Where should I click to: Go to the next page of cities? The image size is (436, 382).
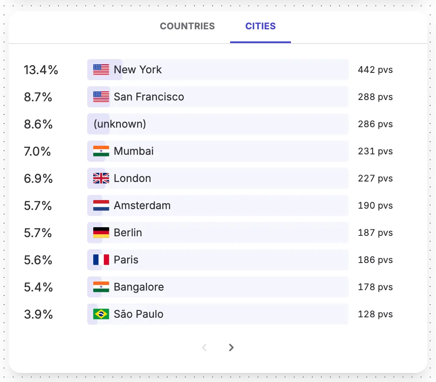(231, 348)
